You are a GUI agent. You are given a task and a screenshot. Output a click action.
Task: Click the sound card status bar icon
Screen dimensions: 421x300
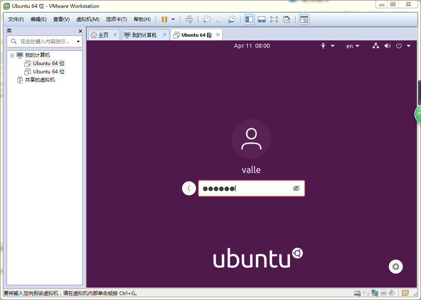[x=392, y=293]
